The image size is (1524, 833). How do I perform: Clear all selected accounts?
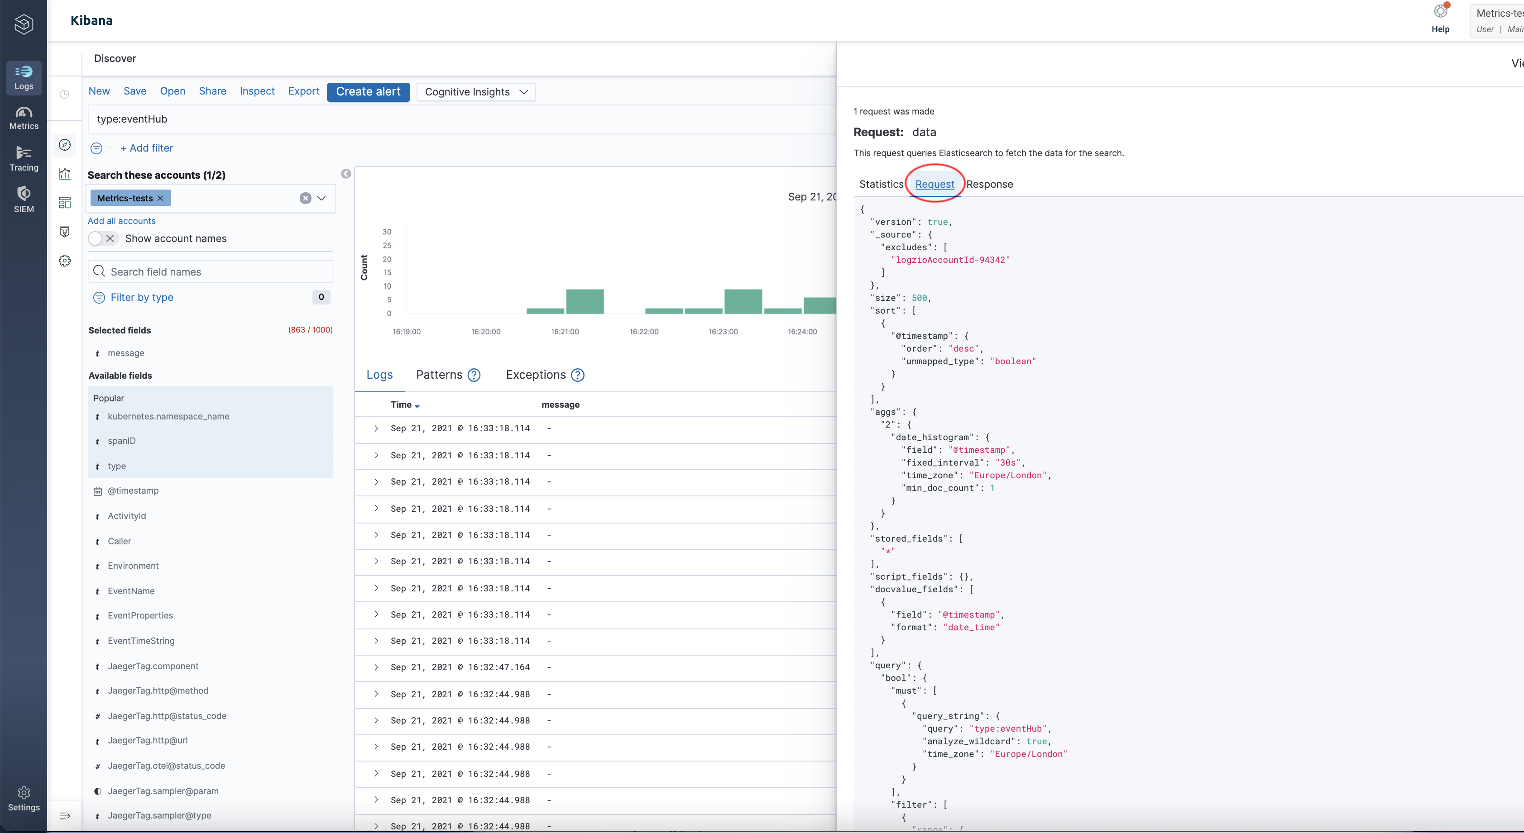(305, 198)
